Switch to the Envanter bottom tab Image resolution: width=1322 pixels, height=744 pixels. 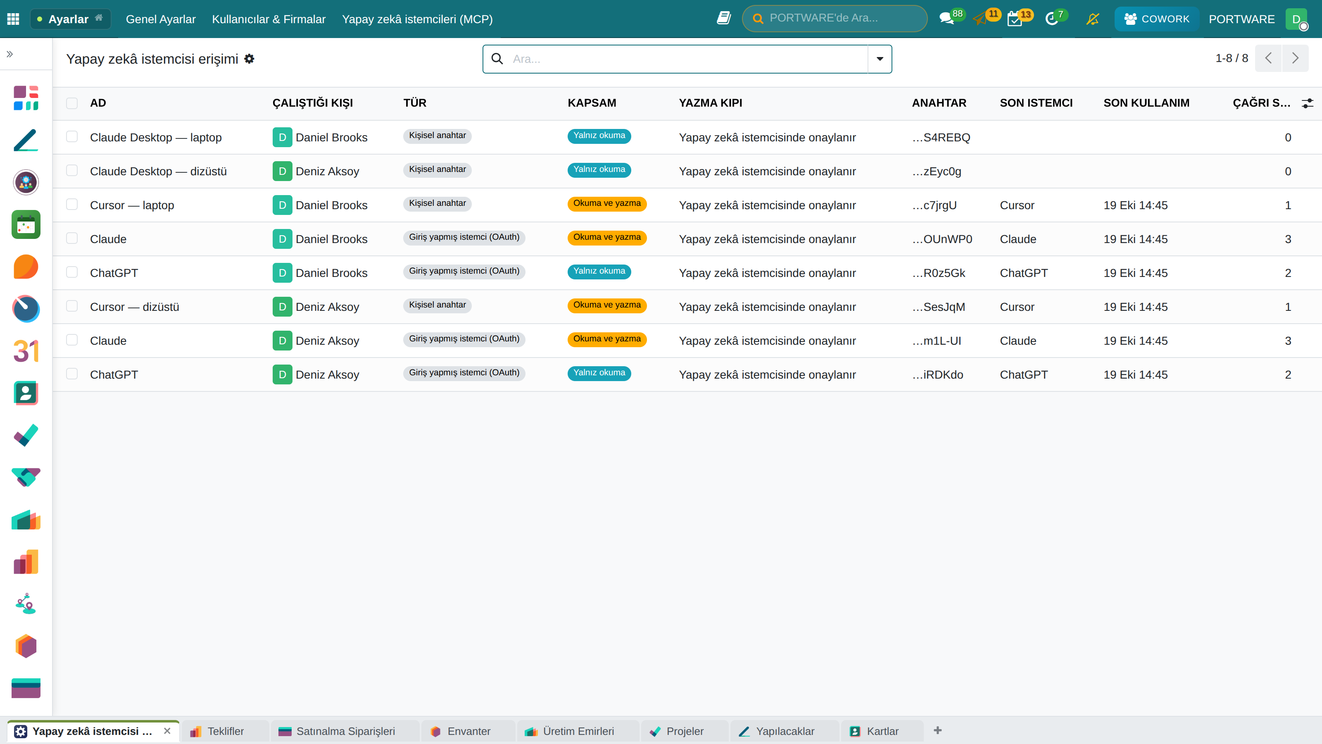[x=468, y=731]
